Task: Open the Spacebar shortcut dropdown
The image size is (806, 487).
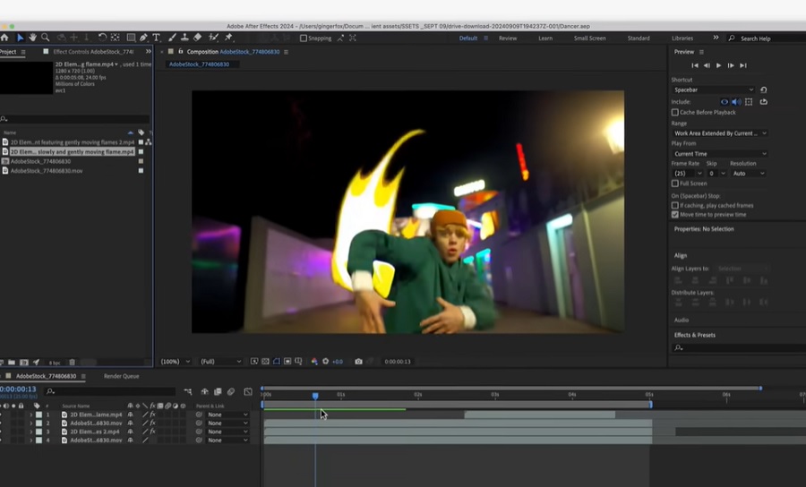Action: (x=713, y=90)
